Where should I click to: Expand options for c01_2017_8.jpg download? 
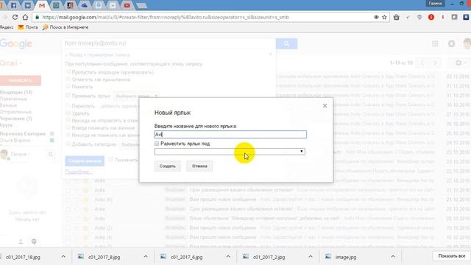(x=146, y=257)
